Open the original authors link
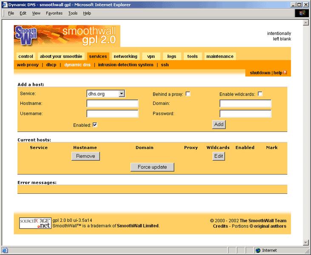The image size is (311, 255). click(270, 226)
